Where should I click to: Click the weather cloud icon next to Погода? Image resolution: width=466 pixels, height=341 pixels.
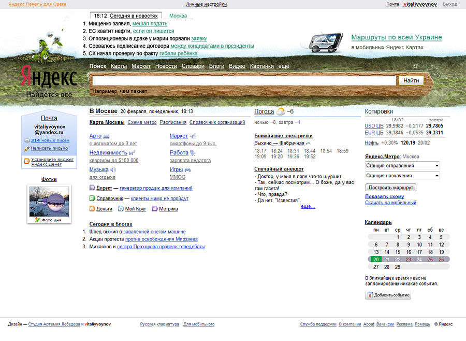(280, 111)
